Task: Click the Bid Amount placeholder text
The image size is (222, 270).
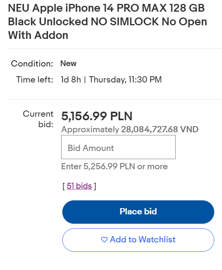Action: tap(91, 148)
